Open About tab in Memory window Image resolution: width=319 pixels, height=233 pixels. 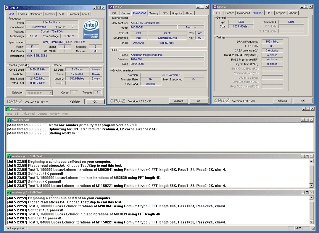(x=293, y=13)
